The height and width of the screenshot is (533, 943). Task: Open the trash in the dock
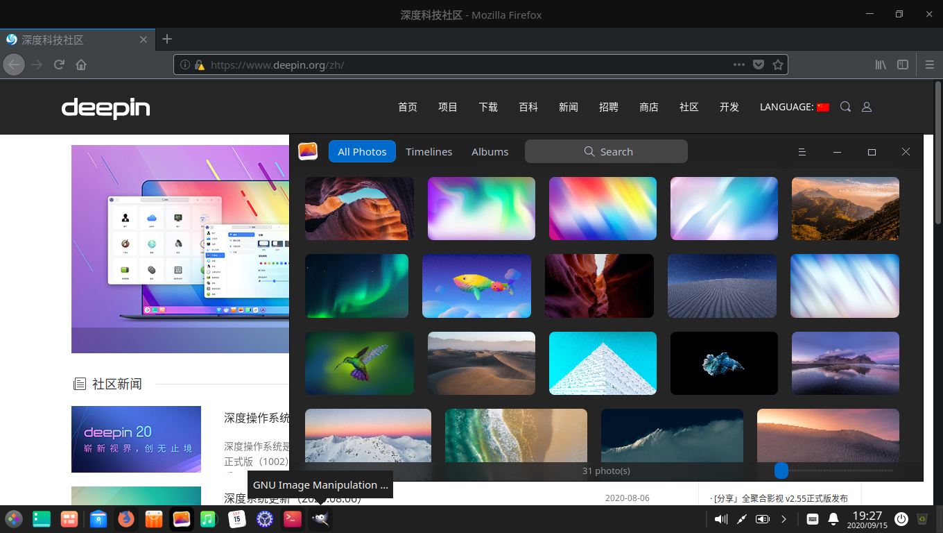point(922,518)
